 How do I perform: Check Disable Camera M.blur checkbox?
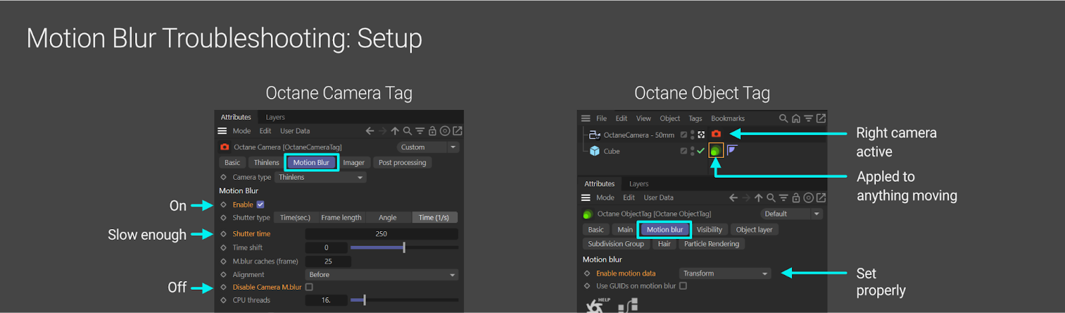pyautogui.click(x=309, y=287)
